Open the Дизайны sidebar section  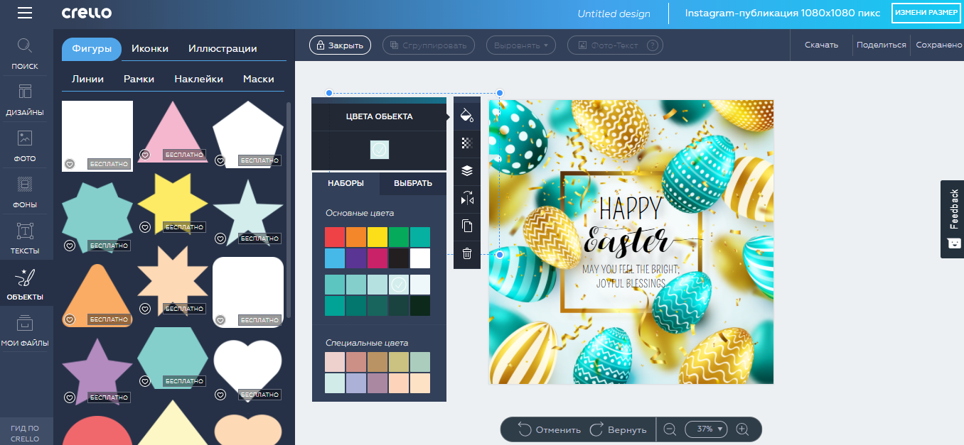tap(26, 99)
